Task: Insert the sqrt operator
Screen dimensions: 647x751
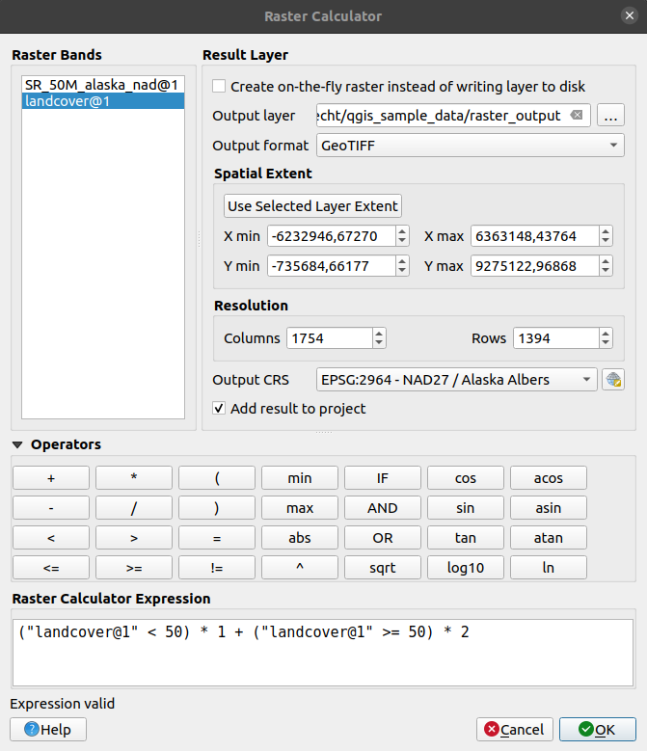Action: coord(382,568)
